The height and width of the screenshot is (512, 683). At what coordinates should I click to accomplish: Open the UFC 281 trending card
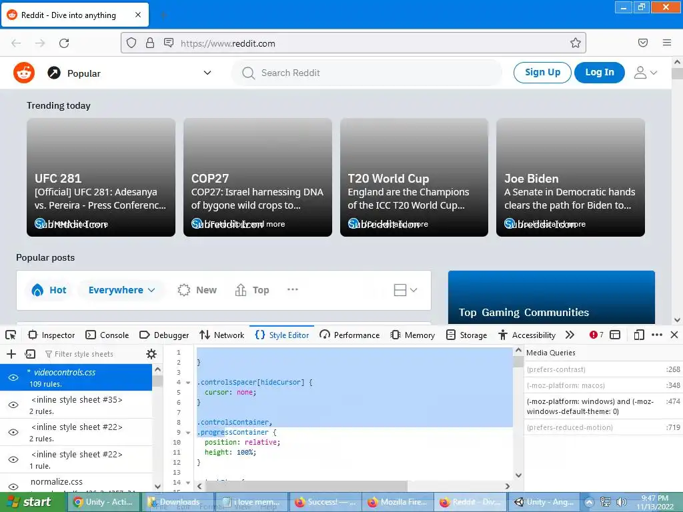[x=101, y=177]
